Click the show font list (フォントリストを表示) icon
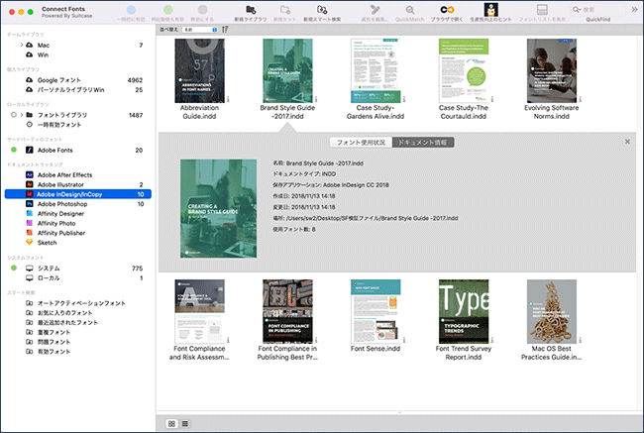Image resolution: width=644 pixels, height=433 pixels. point(542,10)
